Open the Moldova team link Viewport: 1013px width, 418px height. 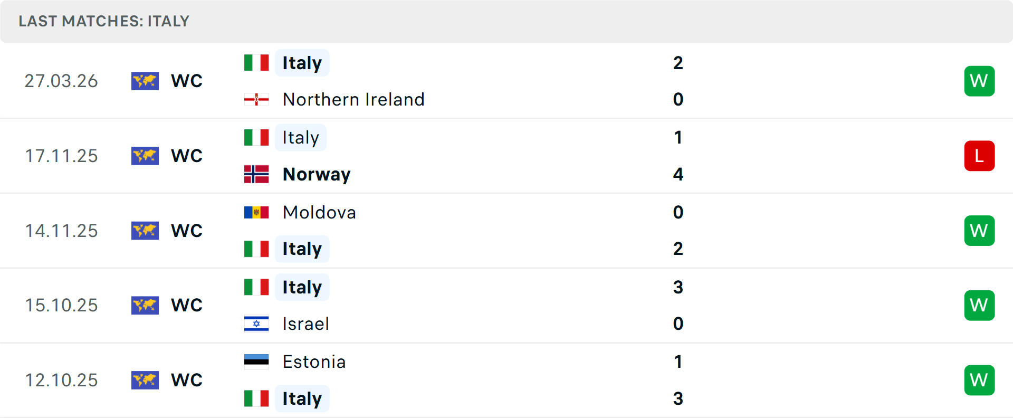click(x=319, y=212)
